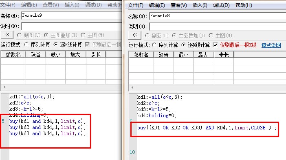Click 最大 column header in Formula8 window

[203, 55]
